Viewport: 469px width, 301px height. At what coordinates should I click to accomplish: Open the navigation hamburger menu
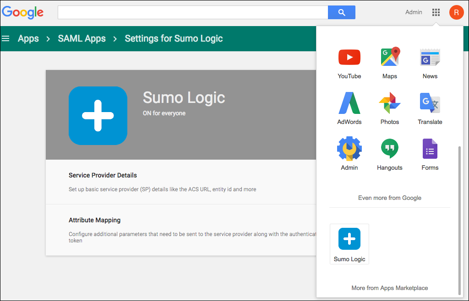click(x=5, y=38)
